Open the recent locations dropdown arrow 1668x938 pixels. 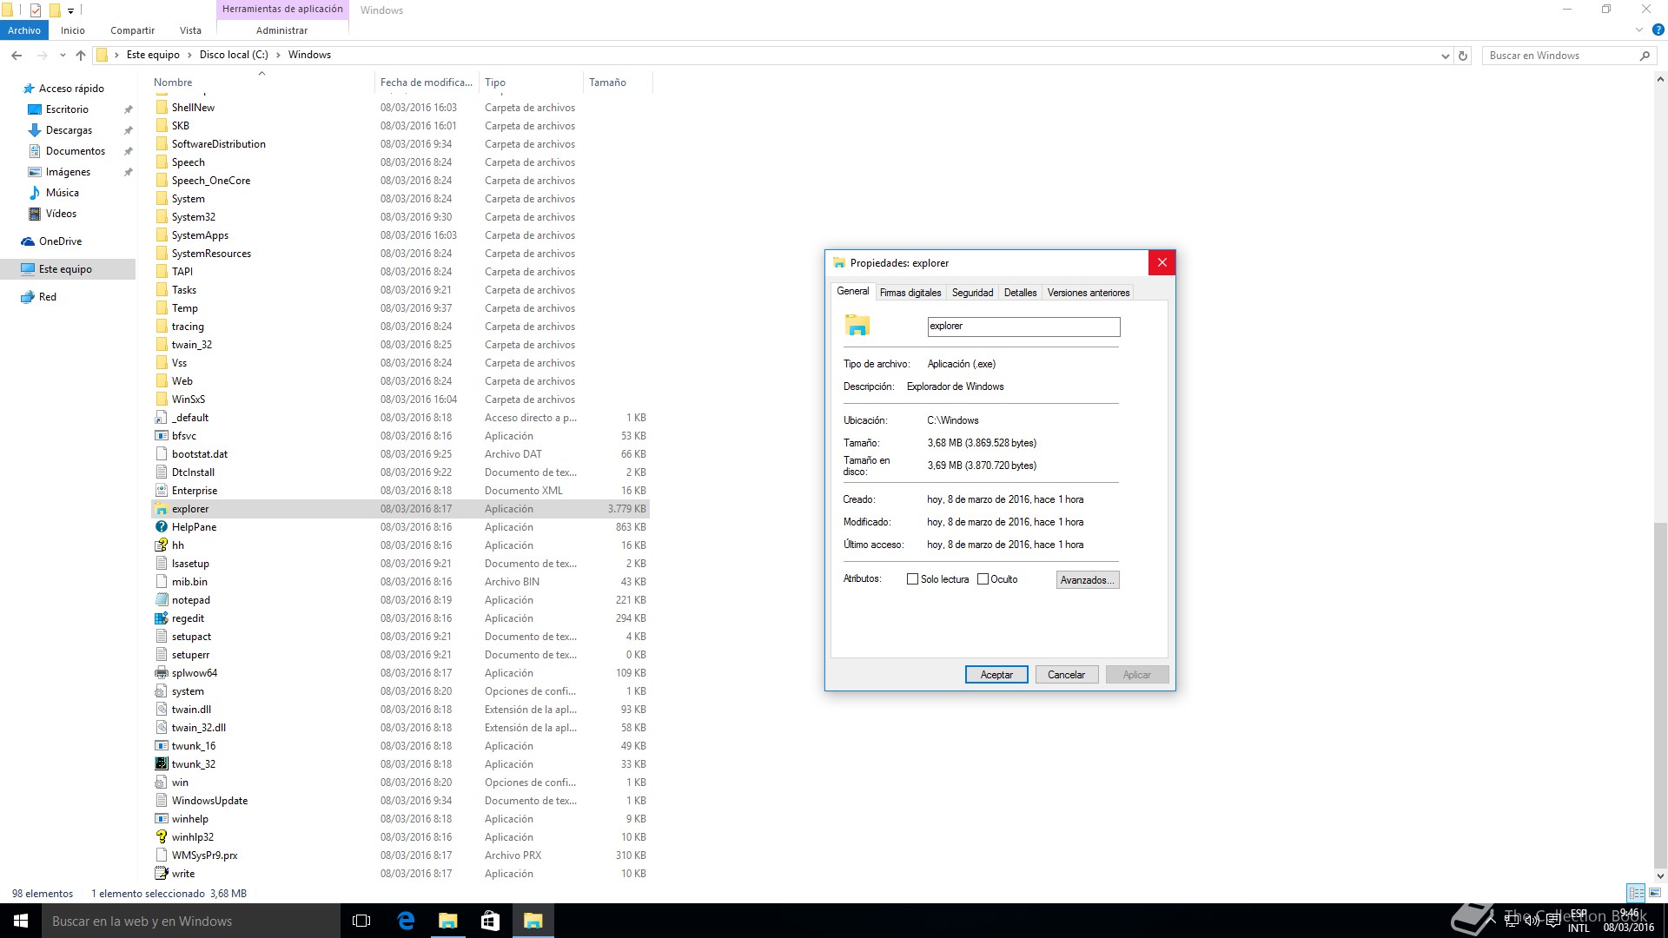63,55
